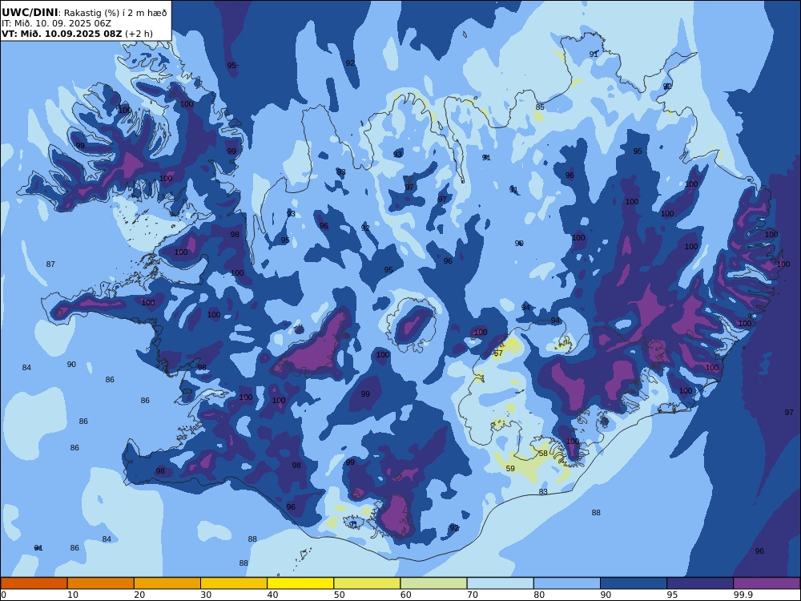Viewport: 801px width, 601px height.
Task: Click the '99.9' tick label on the legend
Action: coord(743,595)
